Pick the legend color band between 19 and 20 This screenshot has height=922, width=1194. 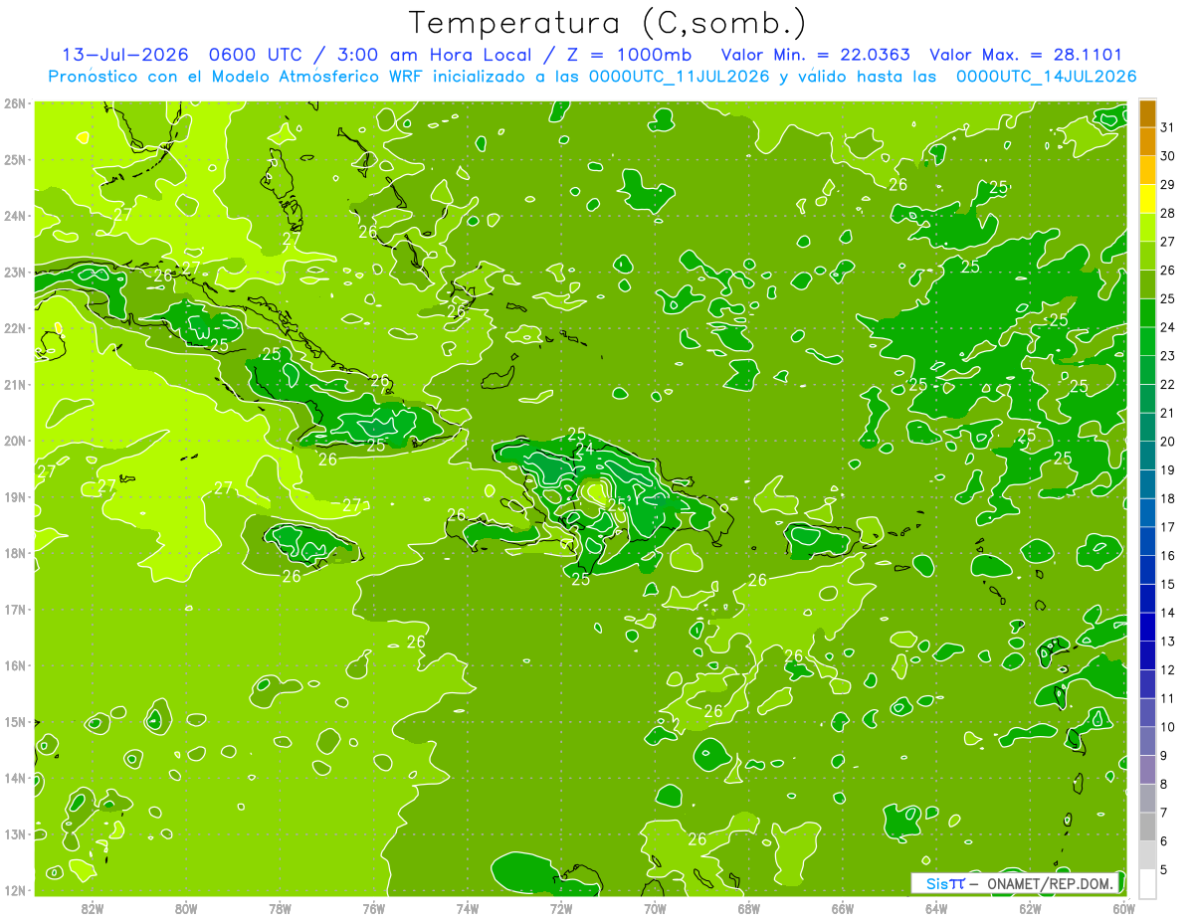click(1147, 456)
